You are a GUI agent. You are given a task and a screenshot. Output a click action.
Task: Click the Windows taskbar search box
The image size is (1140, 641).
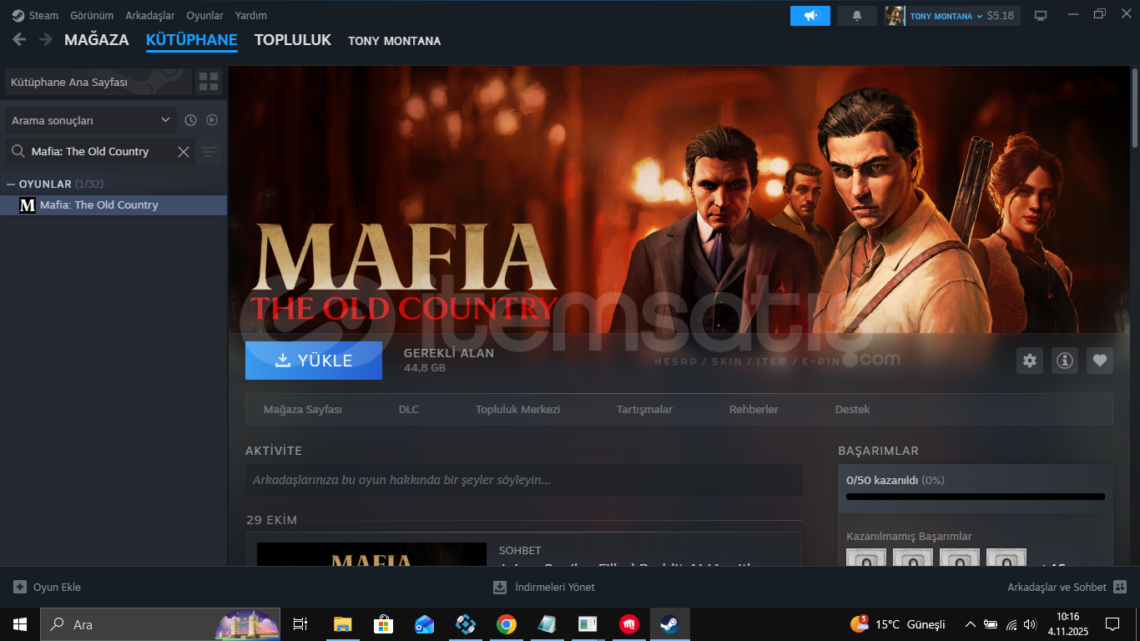tap(162, 624)
